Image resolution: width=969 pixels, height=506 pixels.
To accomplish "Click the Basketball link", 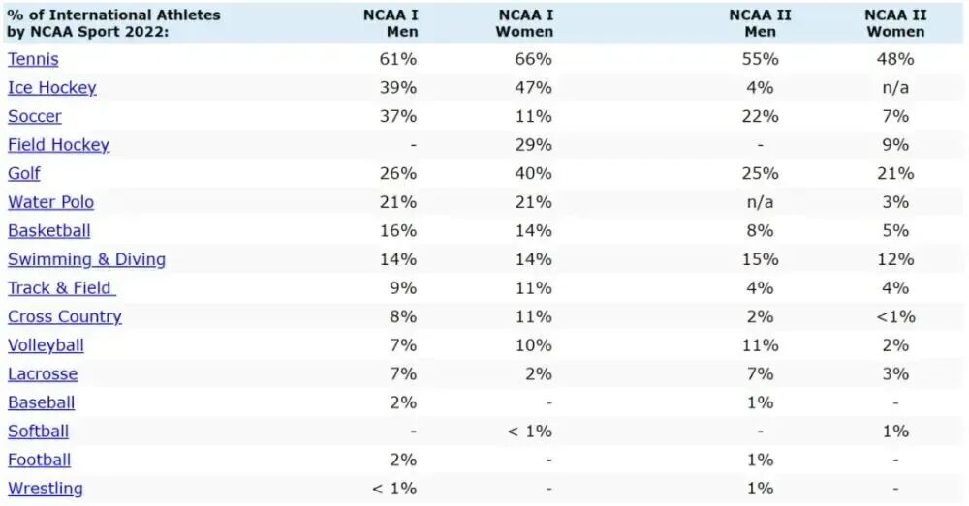I will (49, 230).
